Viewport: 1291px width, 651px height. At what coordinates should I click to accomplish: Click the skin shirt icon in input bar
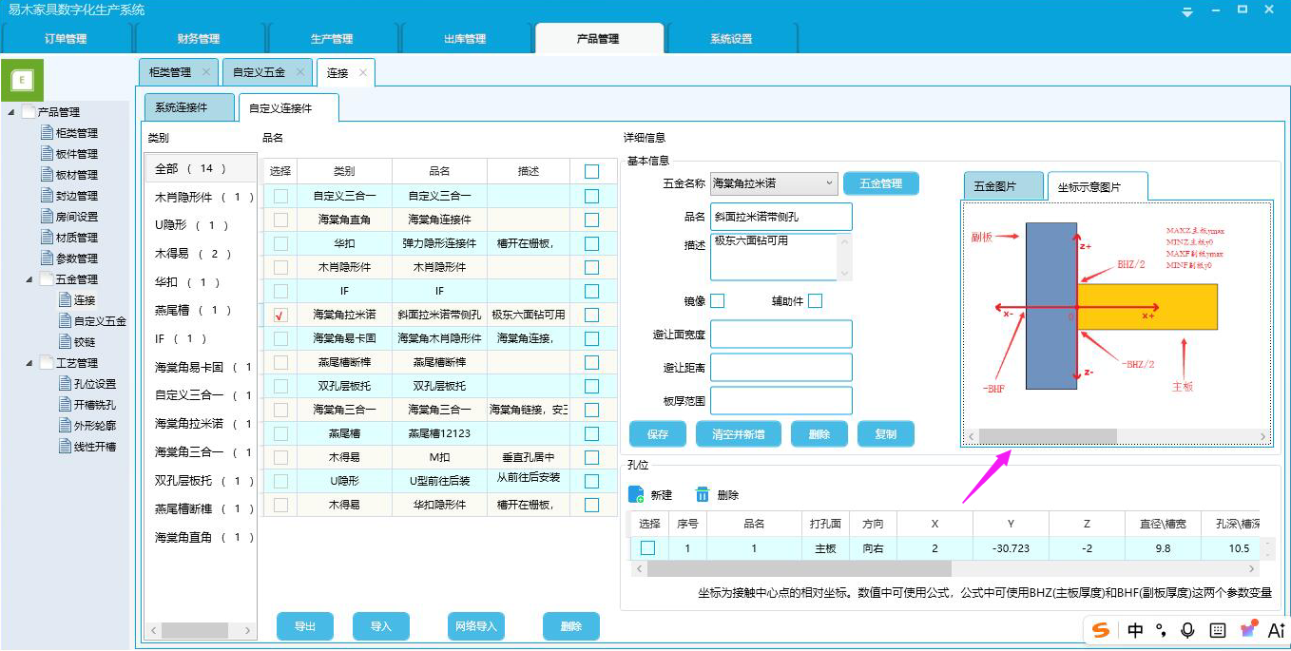pyautogui.click(x=1247, y=629)
